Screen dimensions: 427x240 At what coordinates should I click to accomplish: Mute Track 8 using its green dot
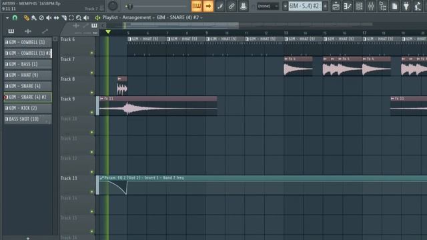click(92, 93)
